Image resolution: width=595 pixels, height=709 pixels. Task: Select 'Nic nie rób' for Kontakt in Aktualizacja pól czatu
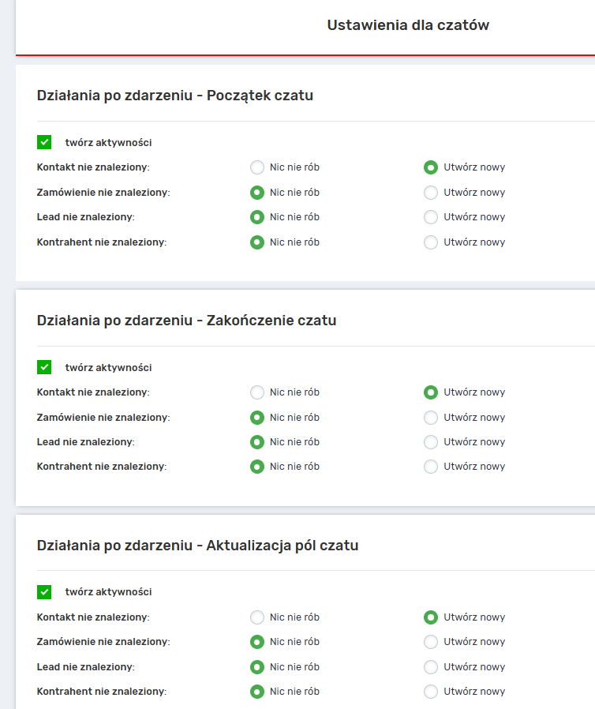pyautogui.click(x=257, y=617)
